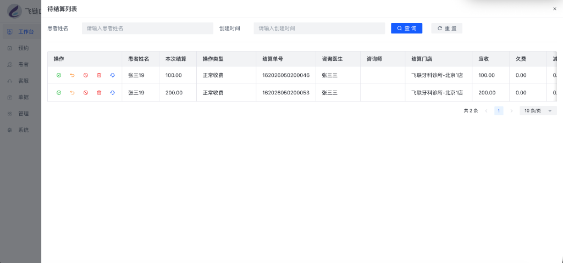This screenshot has height=263, width=563.
Task: Click orange return arrow in the 200.00 row
Action: (72, 93)
